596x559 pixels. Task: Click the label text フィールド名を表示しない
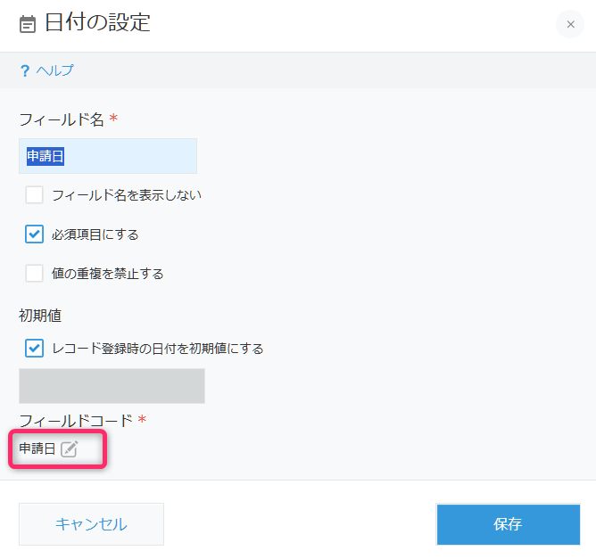pyautogui.click(x=127, y=195)
